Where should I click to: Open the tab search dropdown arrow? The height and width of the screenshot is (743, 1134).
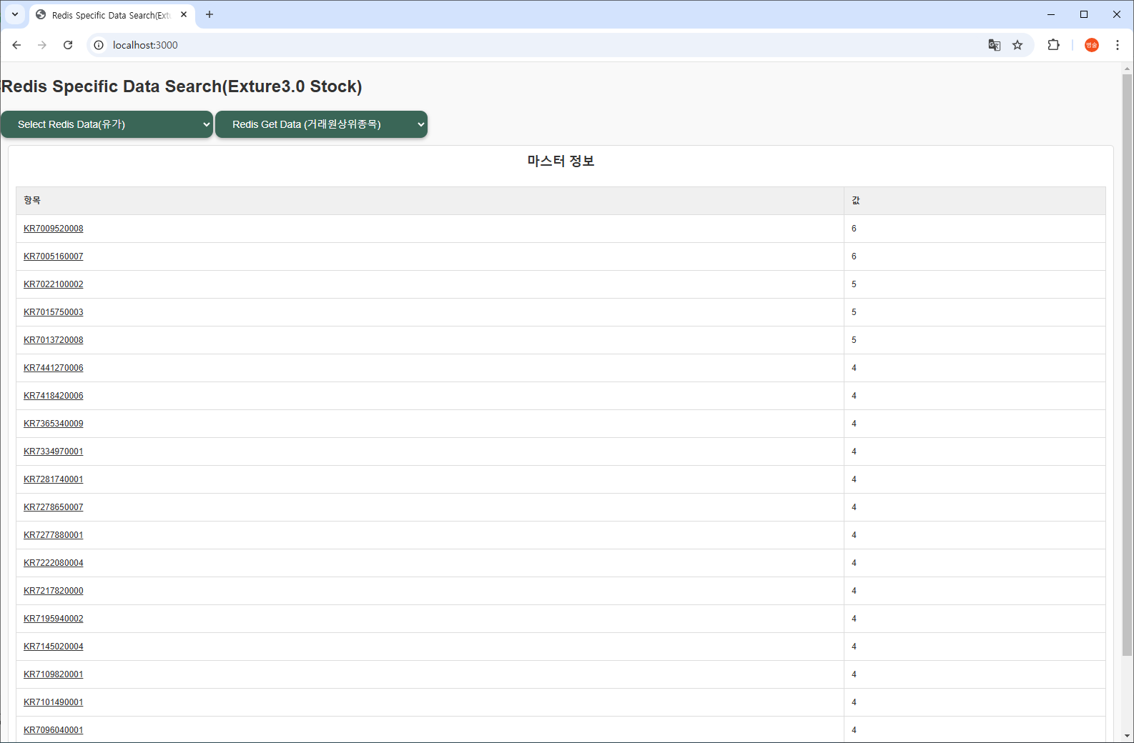15,14
